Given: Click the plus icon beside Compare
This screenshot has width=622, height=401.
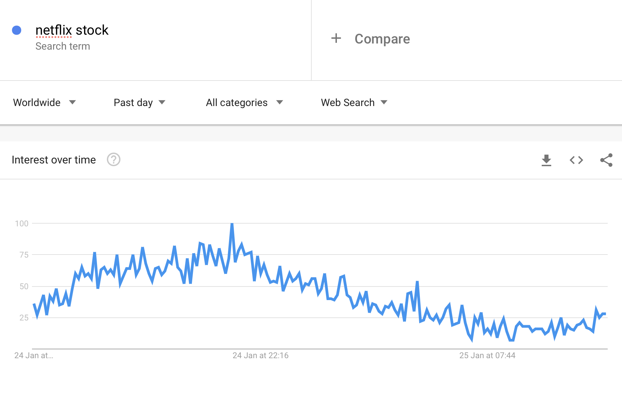Looking at the screenshot, I should (336, 38).
